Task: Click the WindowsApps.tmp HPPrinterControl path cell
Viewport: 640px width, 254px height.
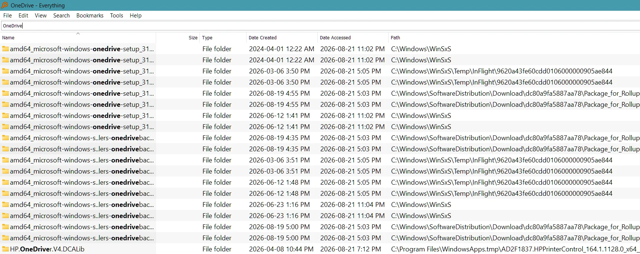Action: pos(515,249)
